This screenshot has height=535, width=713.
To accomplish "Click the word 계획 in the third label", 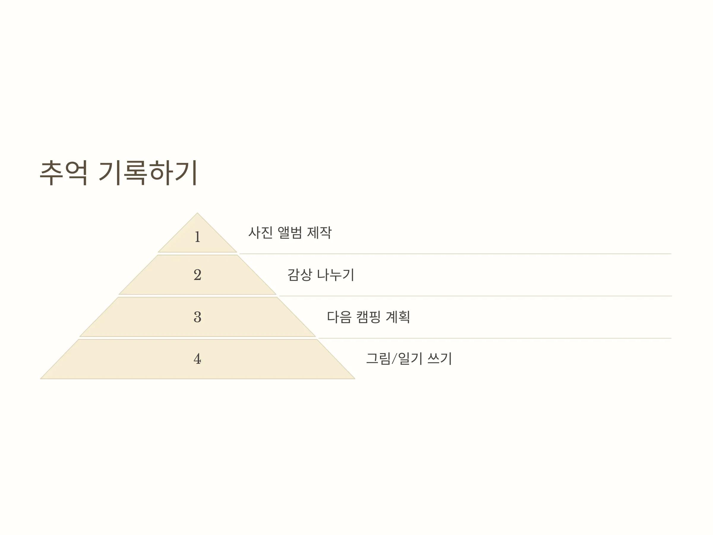I will click(398, 317).
